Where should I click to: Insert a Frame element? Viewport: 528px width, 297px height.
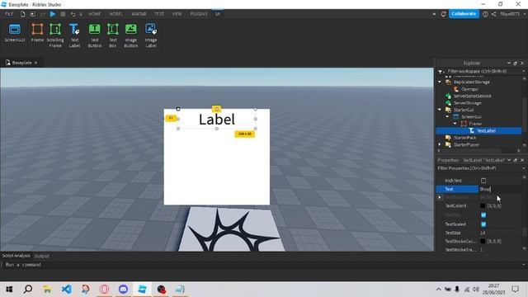click(x=37, y=33)
